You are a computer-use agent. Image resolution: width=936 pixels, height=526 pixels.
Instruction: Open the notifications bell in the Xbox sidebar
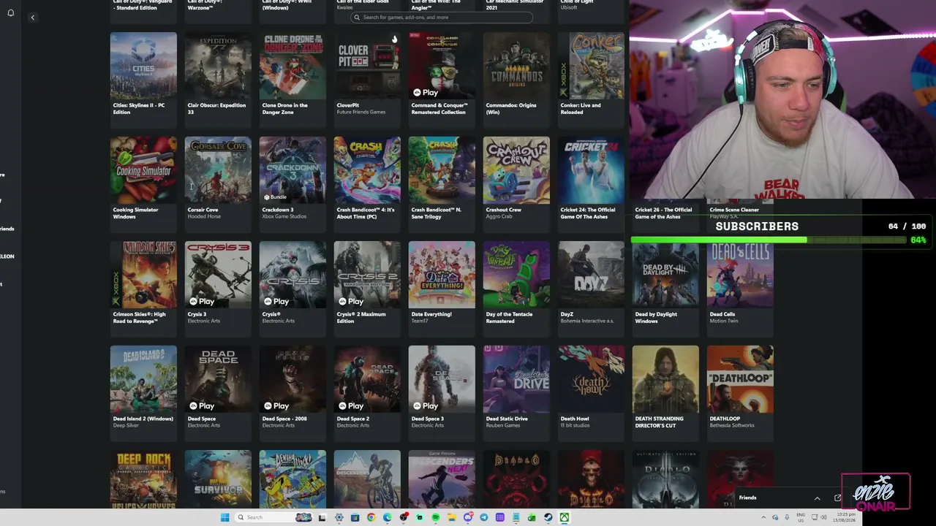[10, 13]
